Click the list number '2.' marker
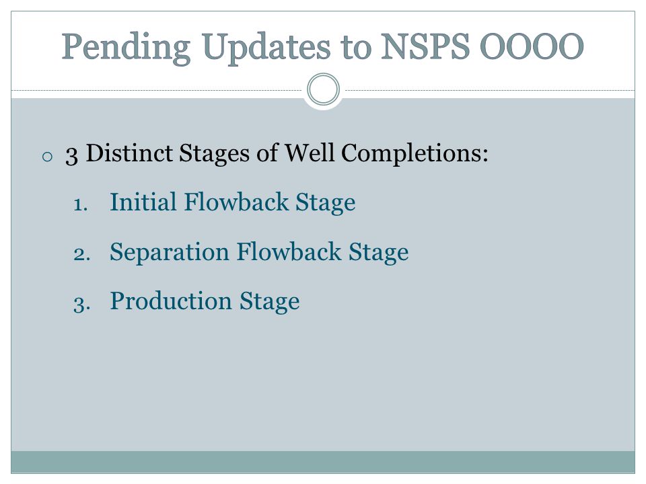Viewport: 646px width, 484px height. (x=81, y=254)
